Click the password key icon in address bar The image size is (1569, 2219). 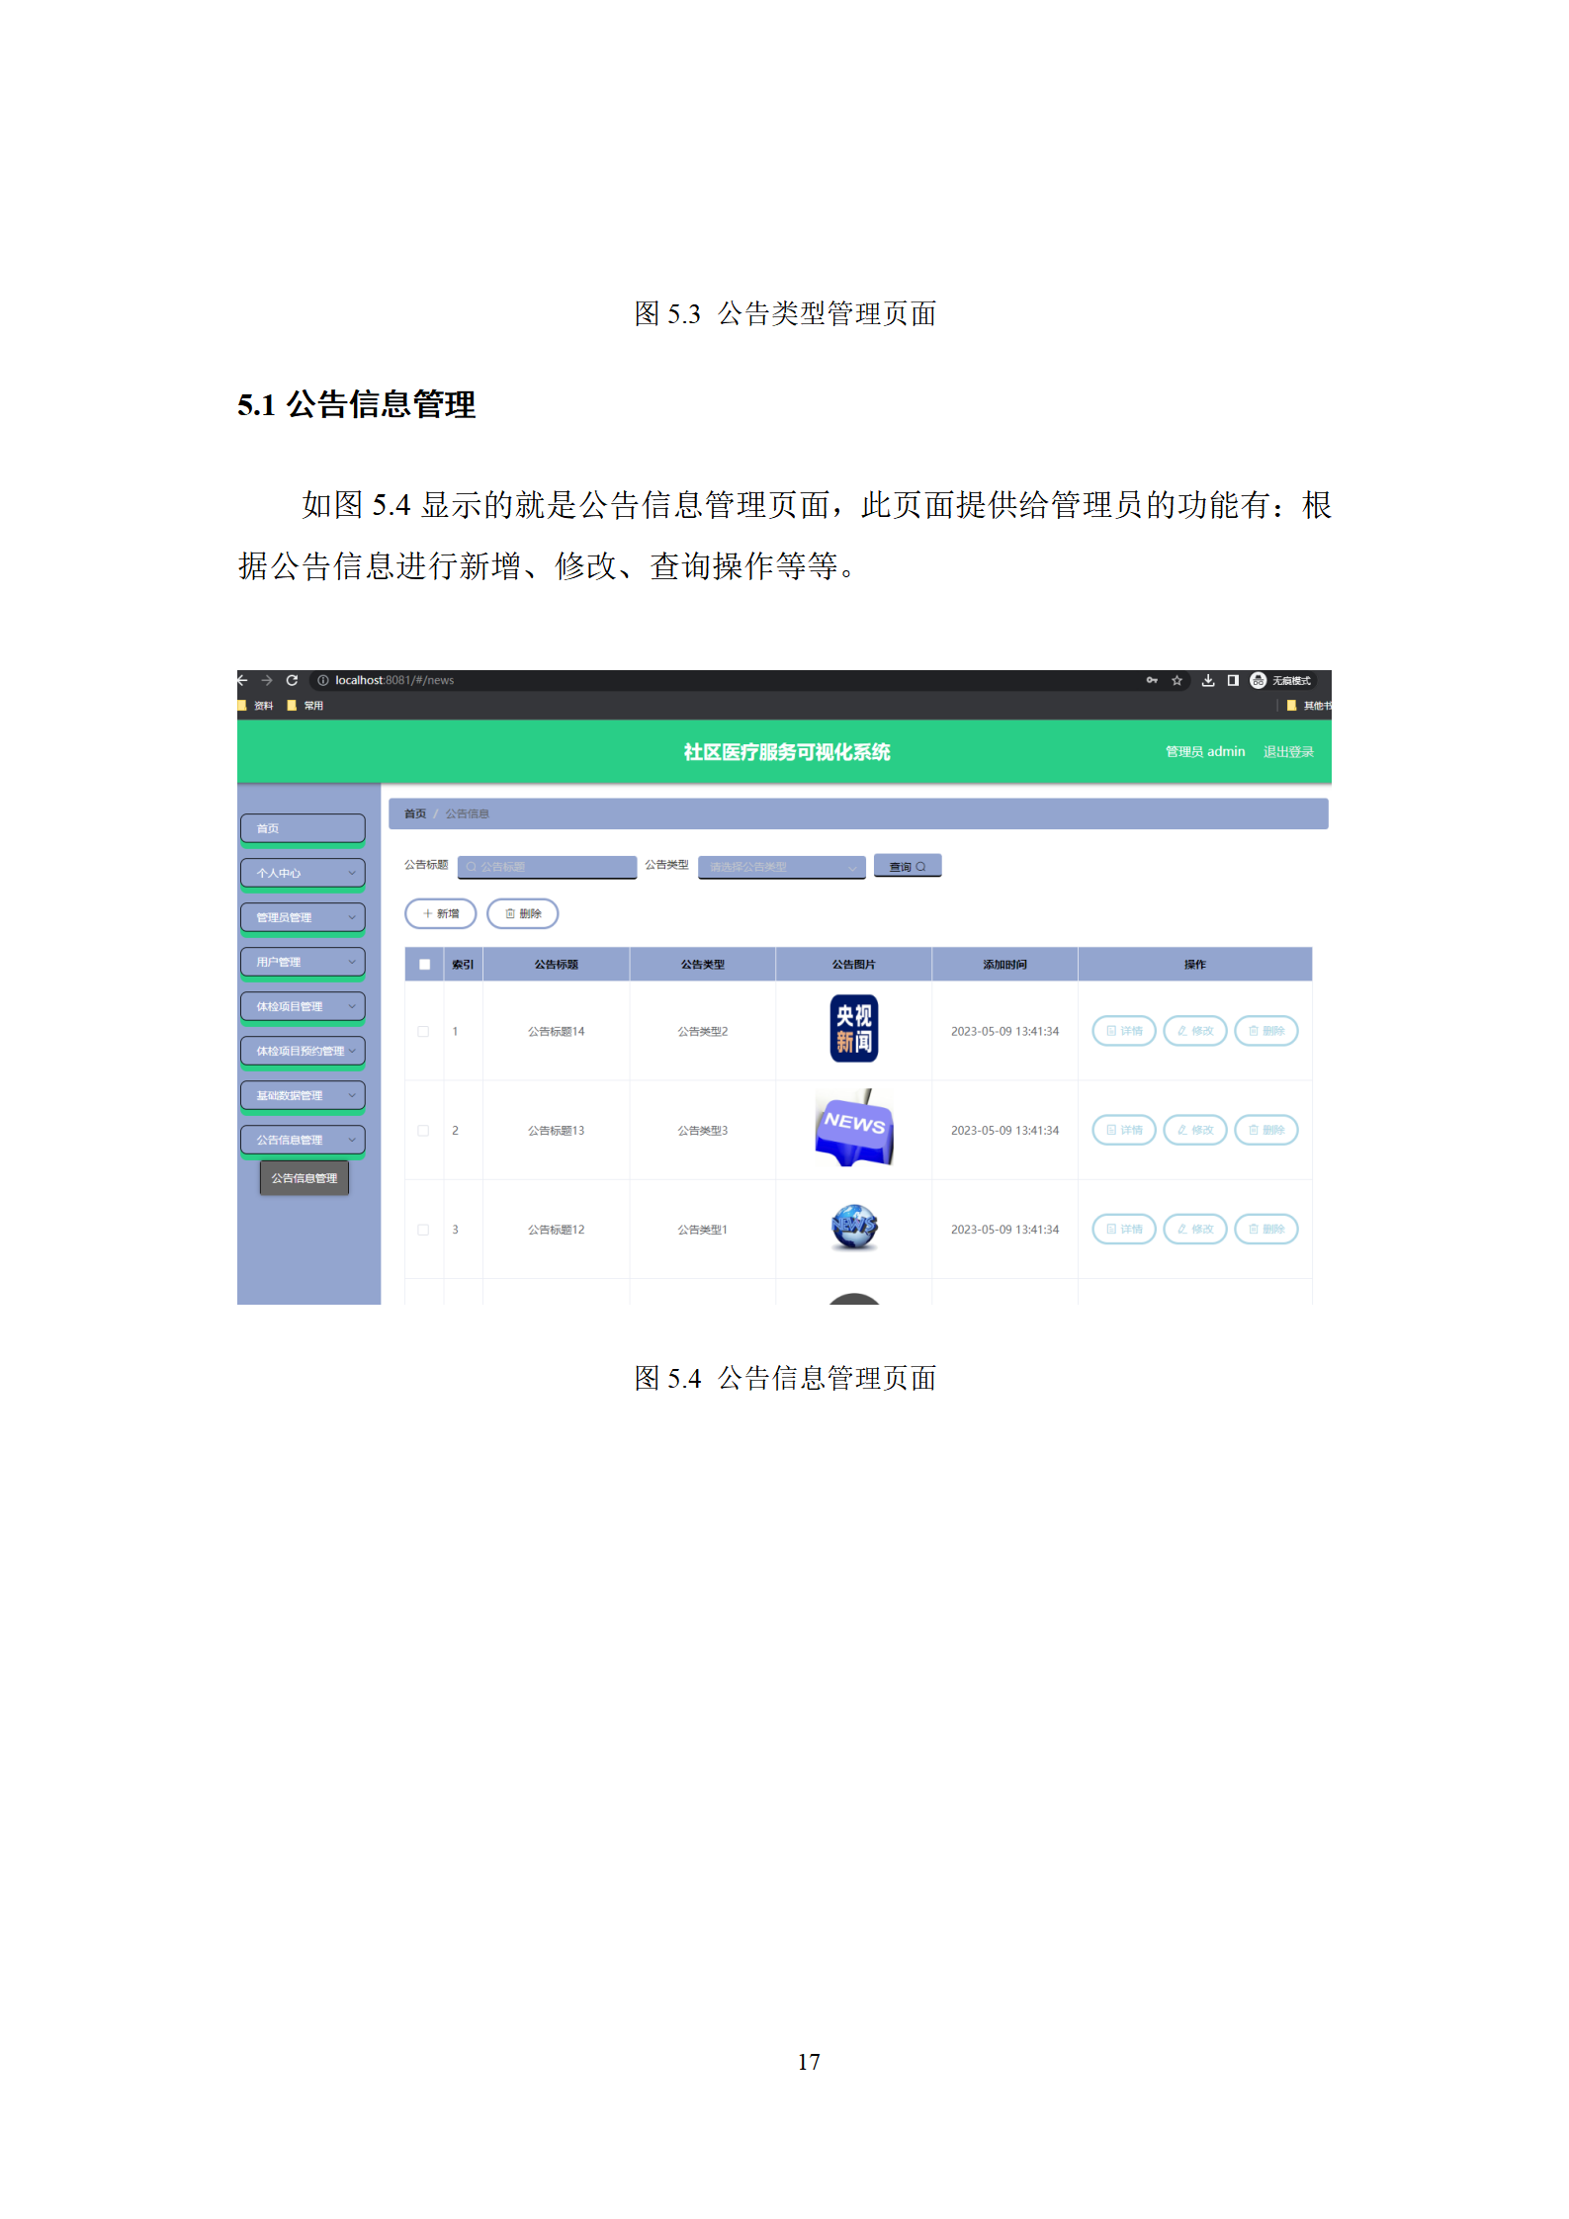click(1152, 680)
